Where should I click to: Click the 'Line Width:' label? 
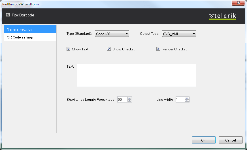point(165,100)
